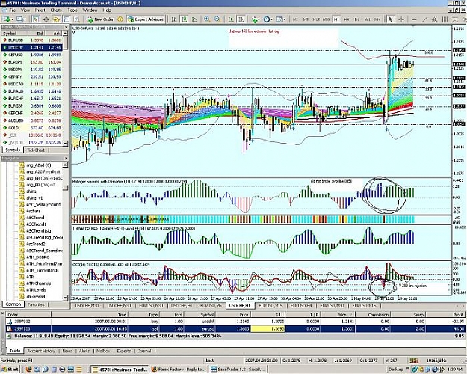Open the Indicators list icon
Image resolution: width=467 pixels, height=374 pixels.
point(254,19)
